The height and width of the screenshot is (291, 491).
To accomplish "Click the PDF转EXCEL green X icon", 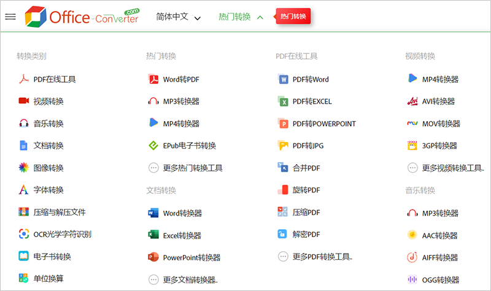I will 283,101.
